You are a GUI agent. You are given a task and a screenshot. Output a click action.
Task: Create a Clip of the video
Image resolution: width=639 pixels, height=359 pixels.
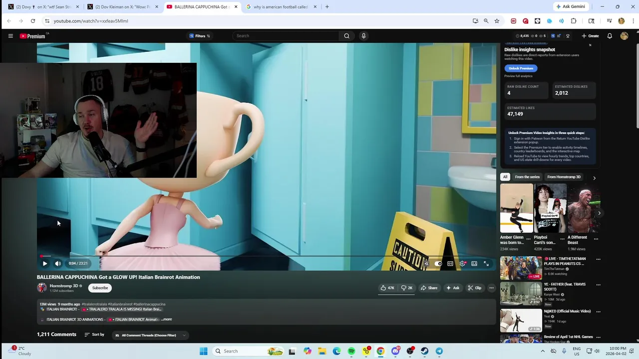[475, 288]
